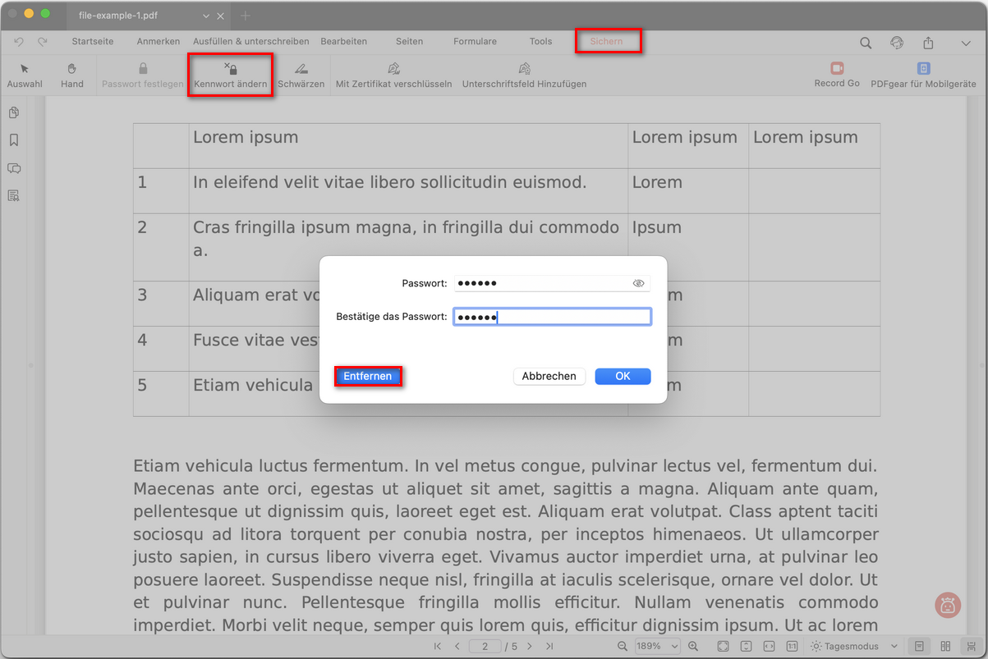This screenshot has width=988, height=659.
Task: Open the digital signatures panel
Action: click(x=13, y=195)
